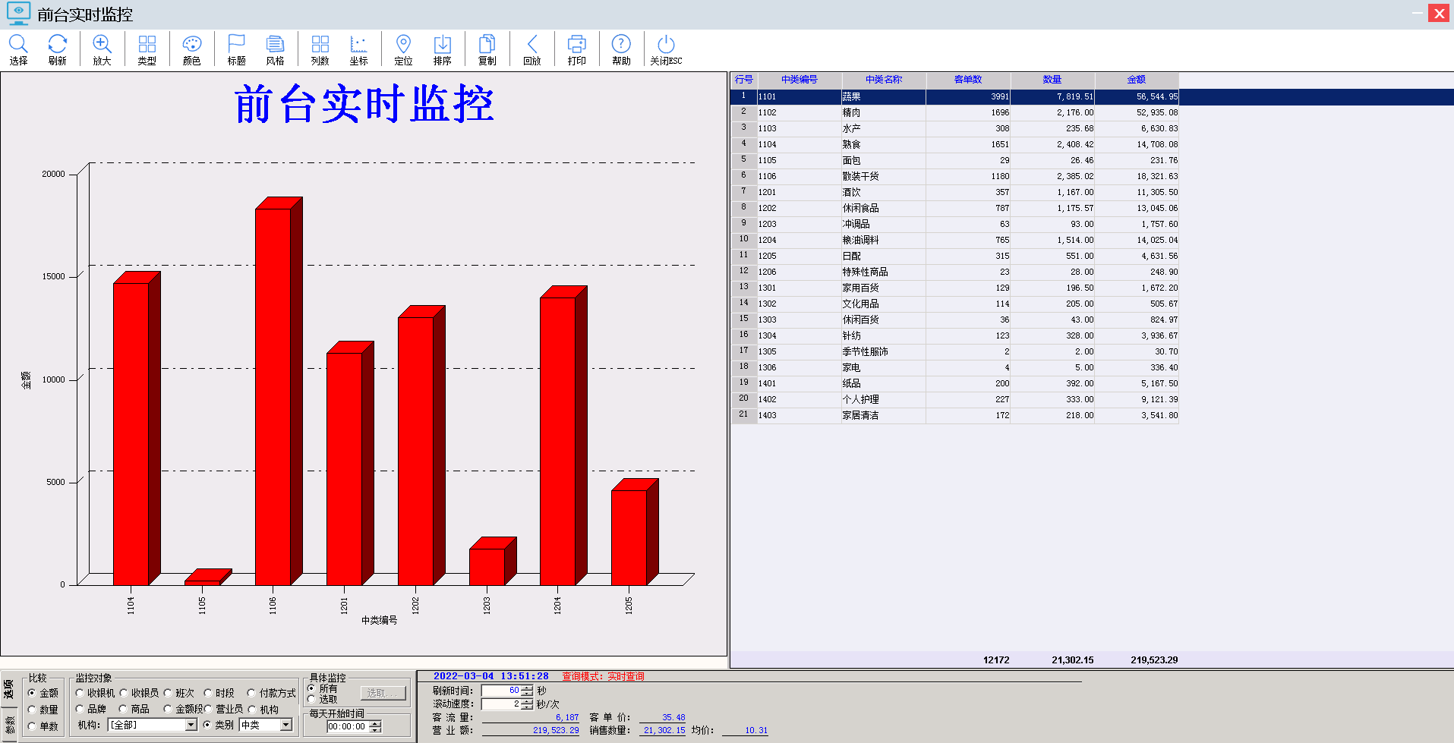
Task: Open the 颜色 color palette tool
Action: pos(191,45)
